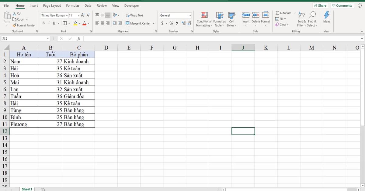Screen dimensions: 365x191
Task: Toggle underline formatting
Action: [54, 23]
